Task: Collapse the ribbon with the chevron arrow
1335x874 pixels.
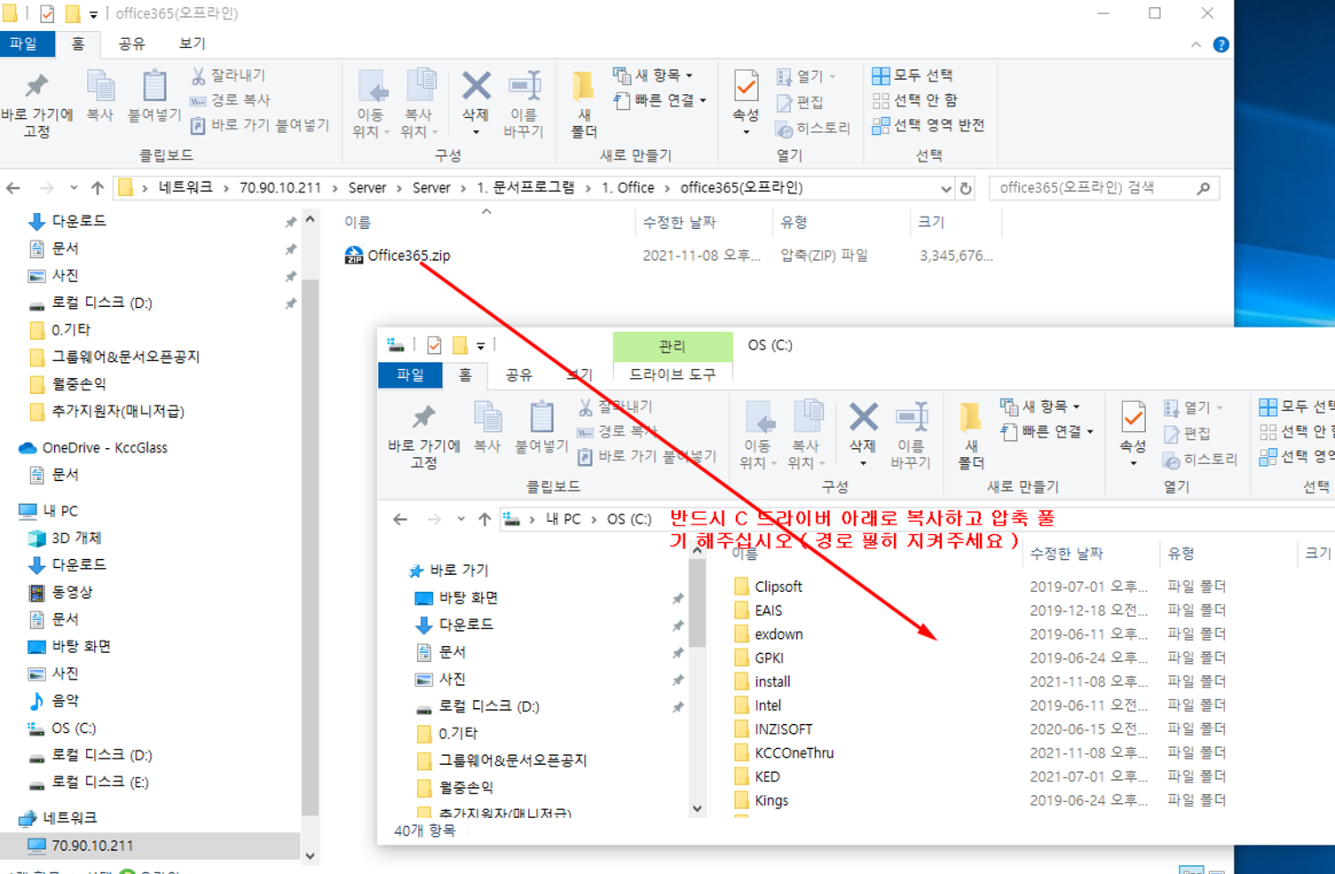Action: pos(1196,44)
